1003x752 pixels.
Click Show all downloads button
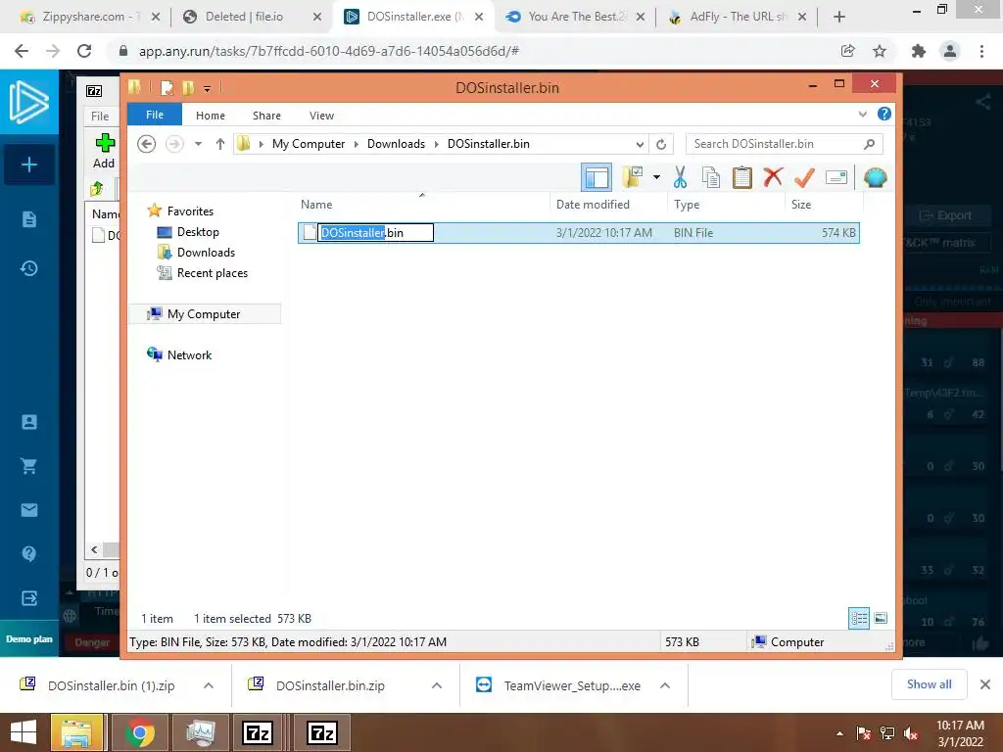click(929, 684)
